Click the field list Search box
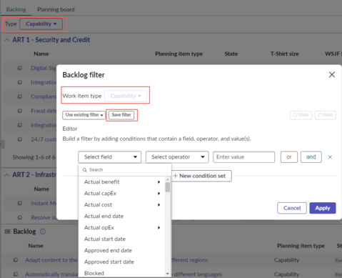Screen dimensions: 342x278 125,170
